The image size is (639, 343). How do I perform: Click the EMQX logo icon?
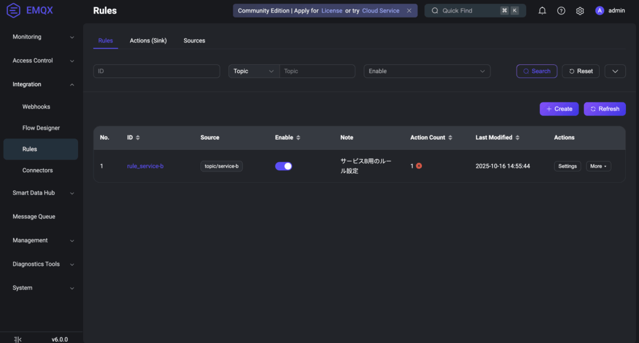tap(13, 11)
